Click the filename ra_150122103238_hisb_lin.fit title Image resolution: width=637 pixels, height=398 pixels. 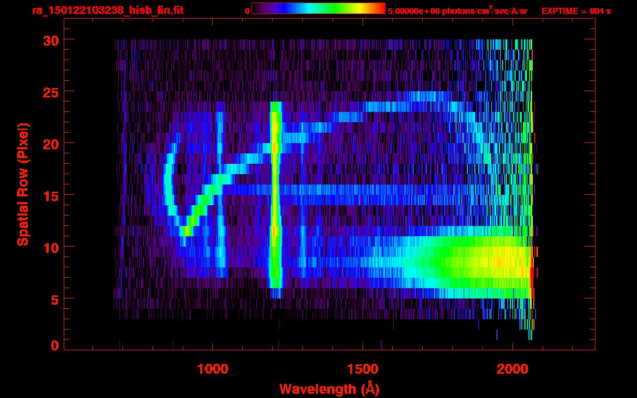pos(107,10)
